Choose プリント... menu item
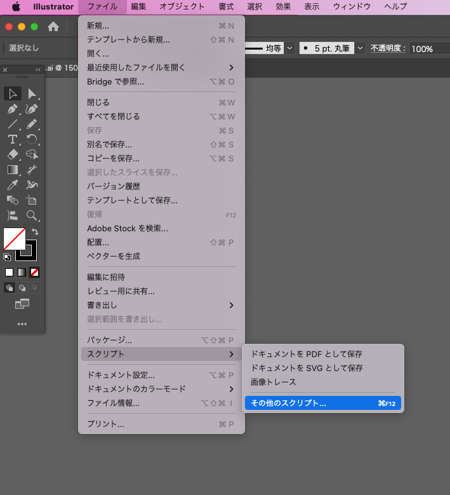 pyautogui.click(x=161, y=424)
